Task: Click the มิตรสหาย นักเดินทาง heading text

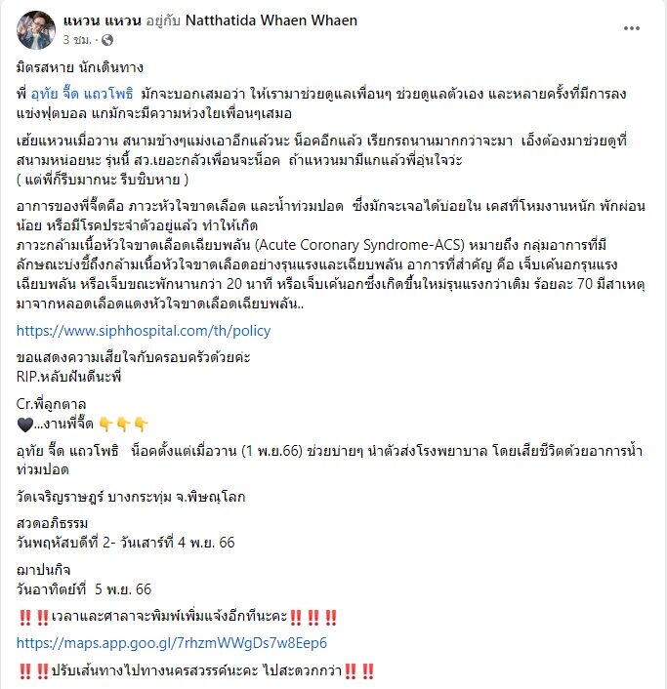Action: [79, 67]
